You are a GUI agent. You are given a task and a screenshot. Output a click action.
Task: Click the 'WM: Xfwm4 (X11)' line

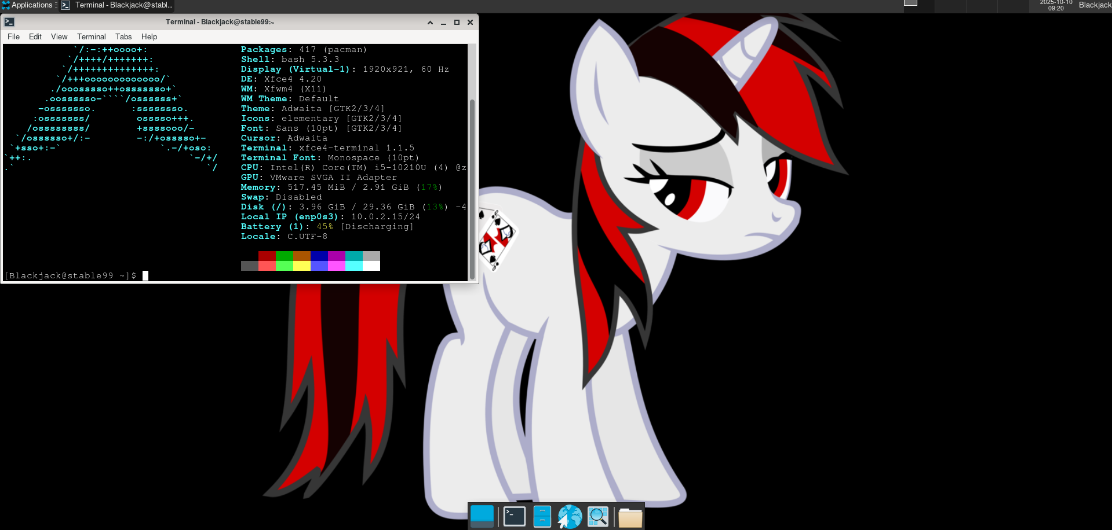pyautogui.click(x=284, y=89)
